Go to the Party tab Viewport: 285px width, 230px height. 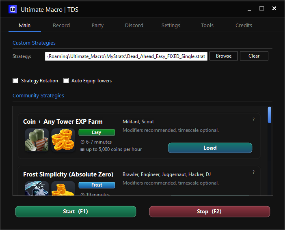pos(97,25)
